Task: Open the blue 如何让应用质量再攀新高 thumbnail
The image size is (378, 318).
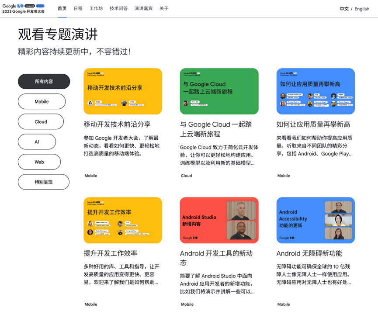Action: point(316,91)
